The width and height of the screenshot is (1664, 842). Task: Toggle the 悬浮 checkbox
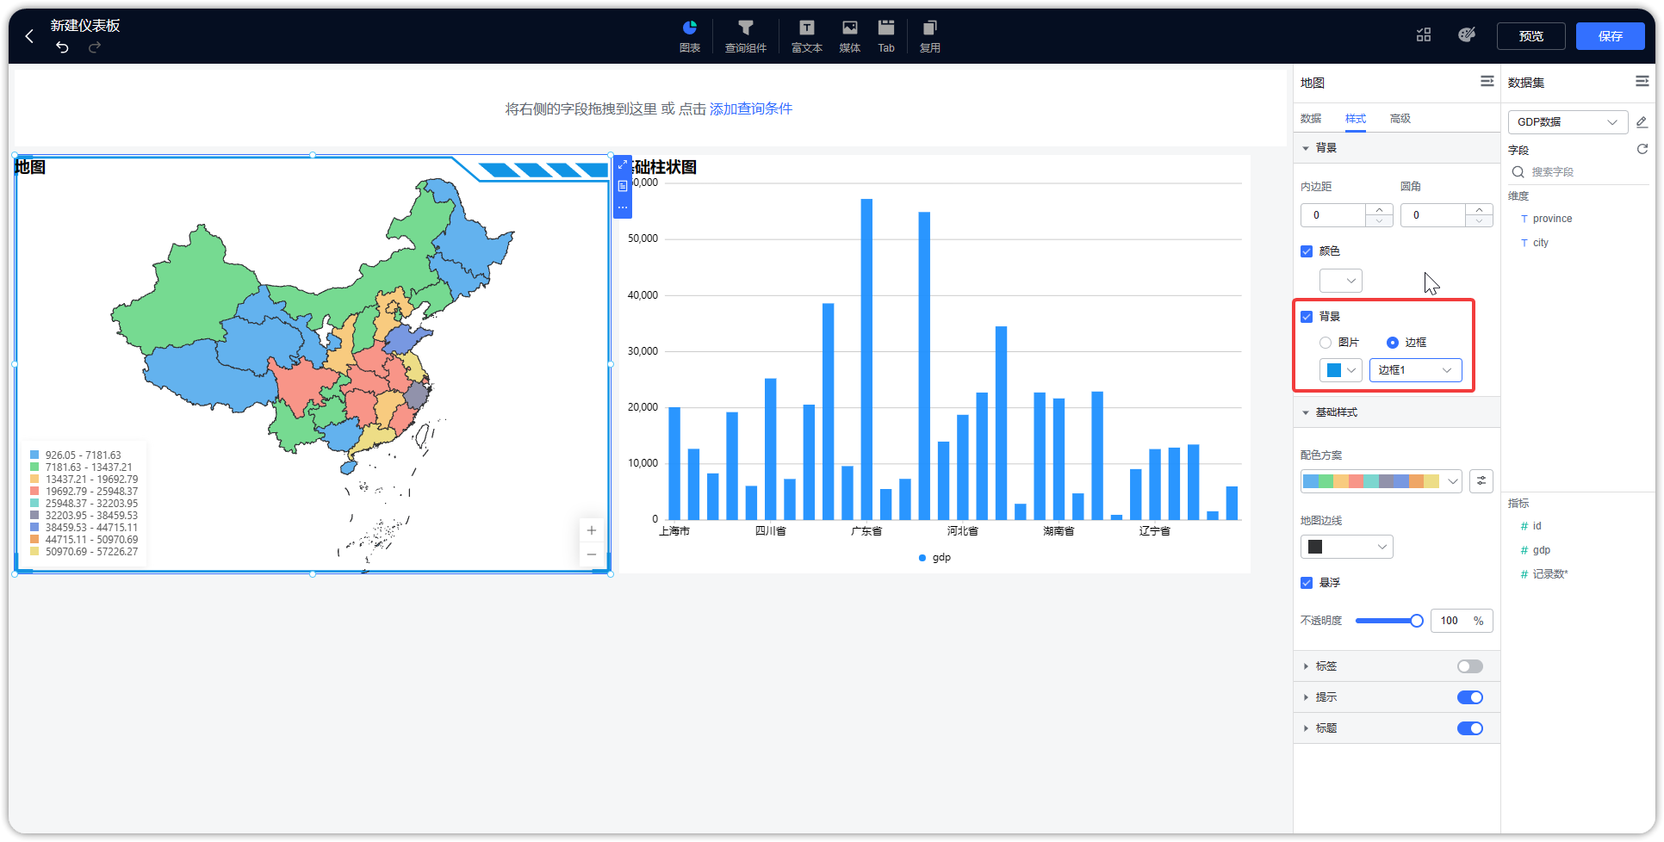pos(1307,583)
